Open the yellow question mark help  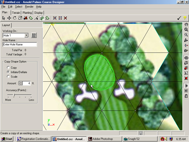[x=185, y=18]
